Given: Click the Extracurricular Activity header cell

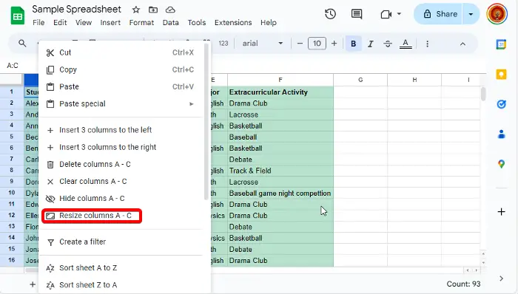Looking at the screenshot, I should coord(280,92).
